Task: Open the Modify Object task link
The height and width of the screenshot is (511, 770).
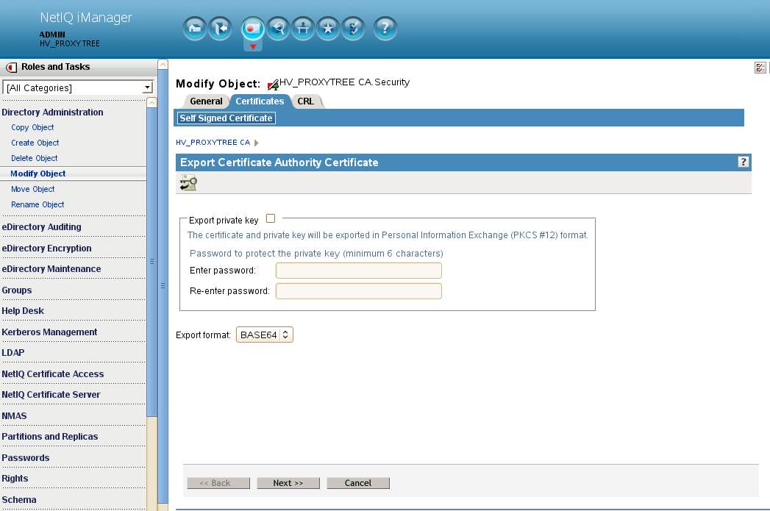Action: [38, 174]
